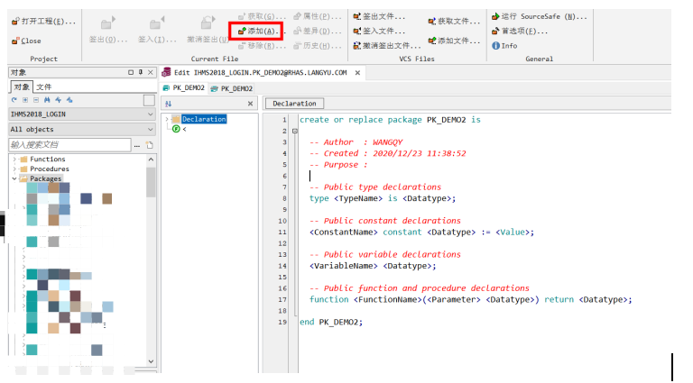
Task: Click the last blue filter icon in browser toolbar
Action: 69,100
